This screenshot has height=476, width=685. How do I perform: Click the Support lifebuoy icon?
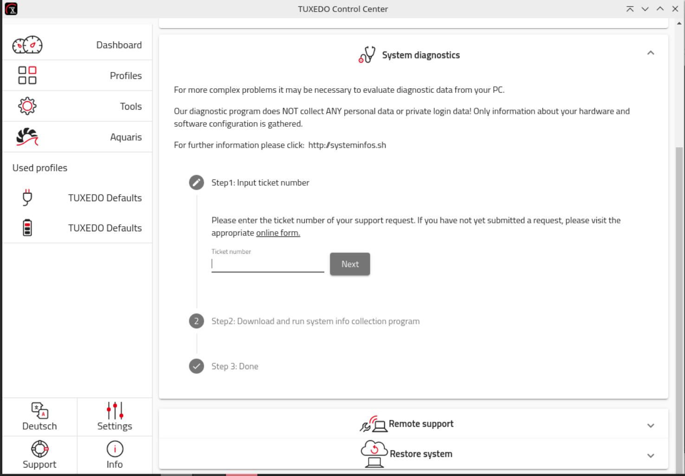(39, 449)
